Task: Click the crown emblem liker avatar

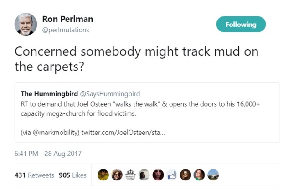Action: [131, 175]
